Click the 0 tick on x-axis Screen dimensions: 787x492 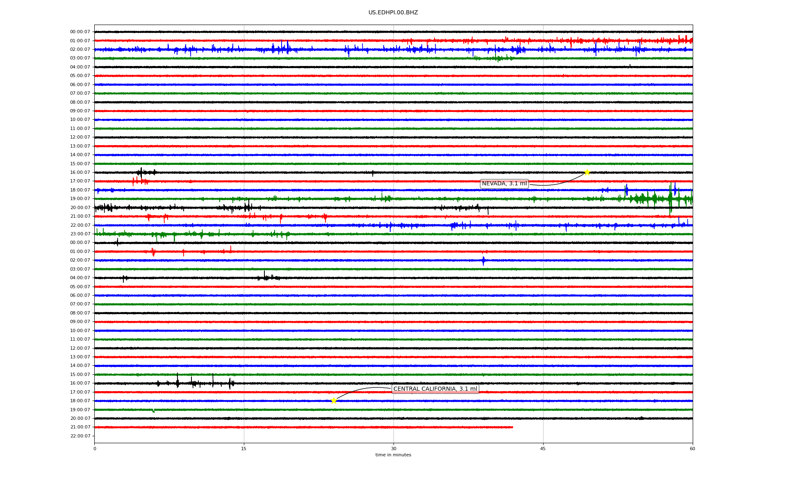95,449
